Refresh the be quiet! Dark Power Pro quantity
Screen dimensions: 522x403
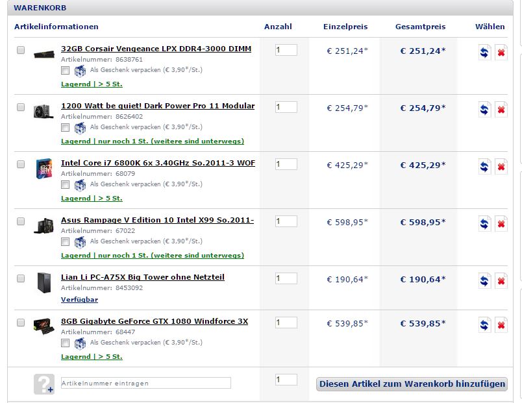pos(484,110)
